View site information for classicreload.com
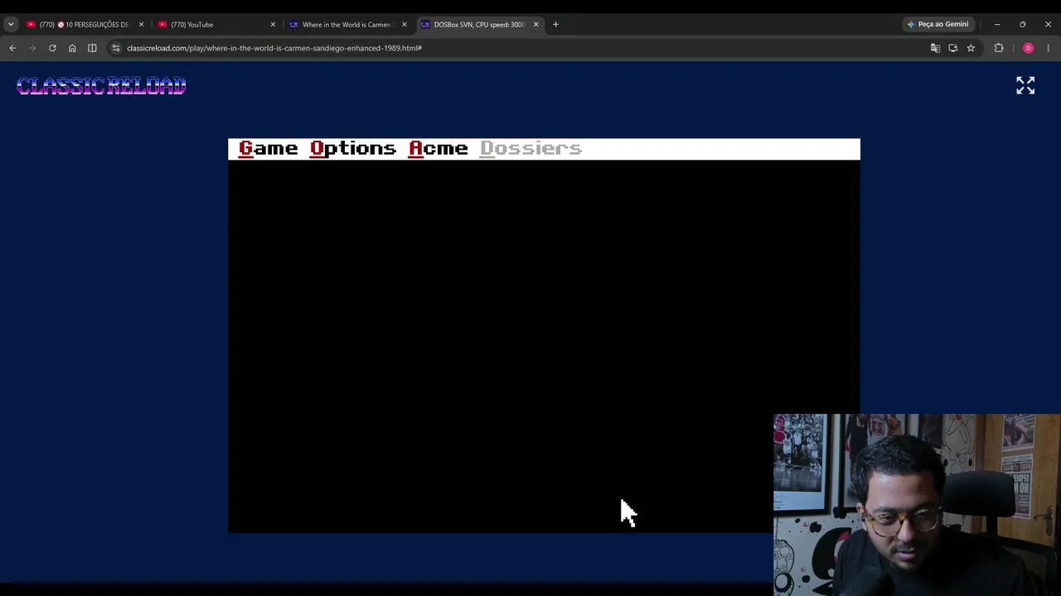Viewport: 1061px width, 596px height. 116,48
